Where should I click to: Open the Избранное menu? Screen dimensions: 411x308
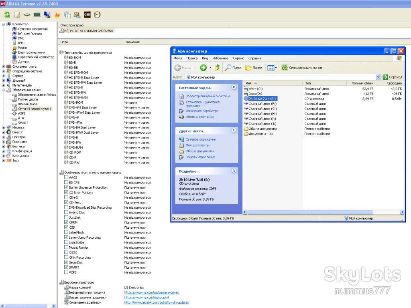click(220, 58)
